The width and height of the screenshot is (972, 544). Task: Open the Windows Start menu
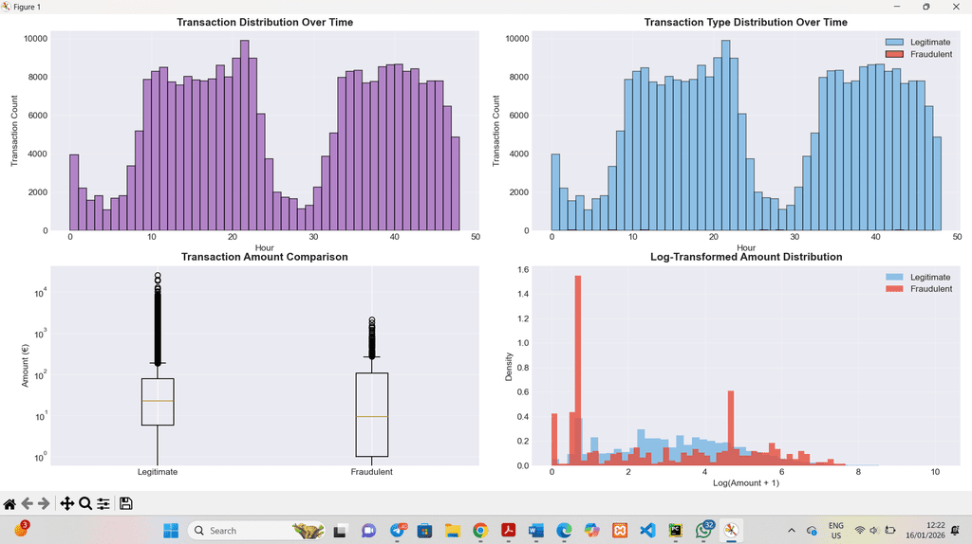[x=171, y=531]
